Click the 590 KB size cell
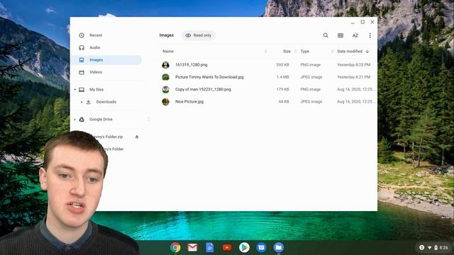The image size is (454, 255). coord(282,64)
